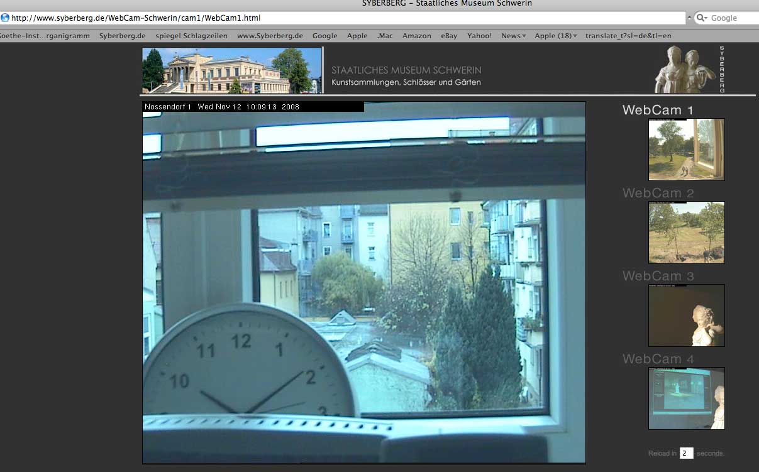Click the museum building banner image

[x=232, y=70]
